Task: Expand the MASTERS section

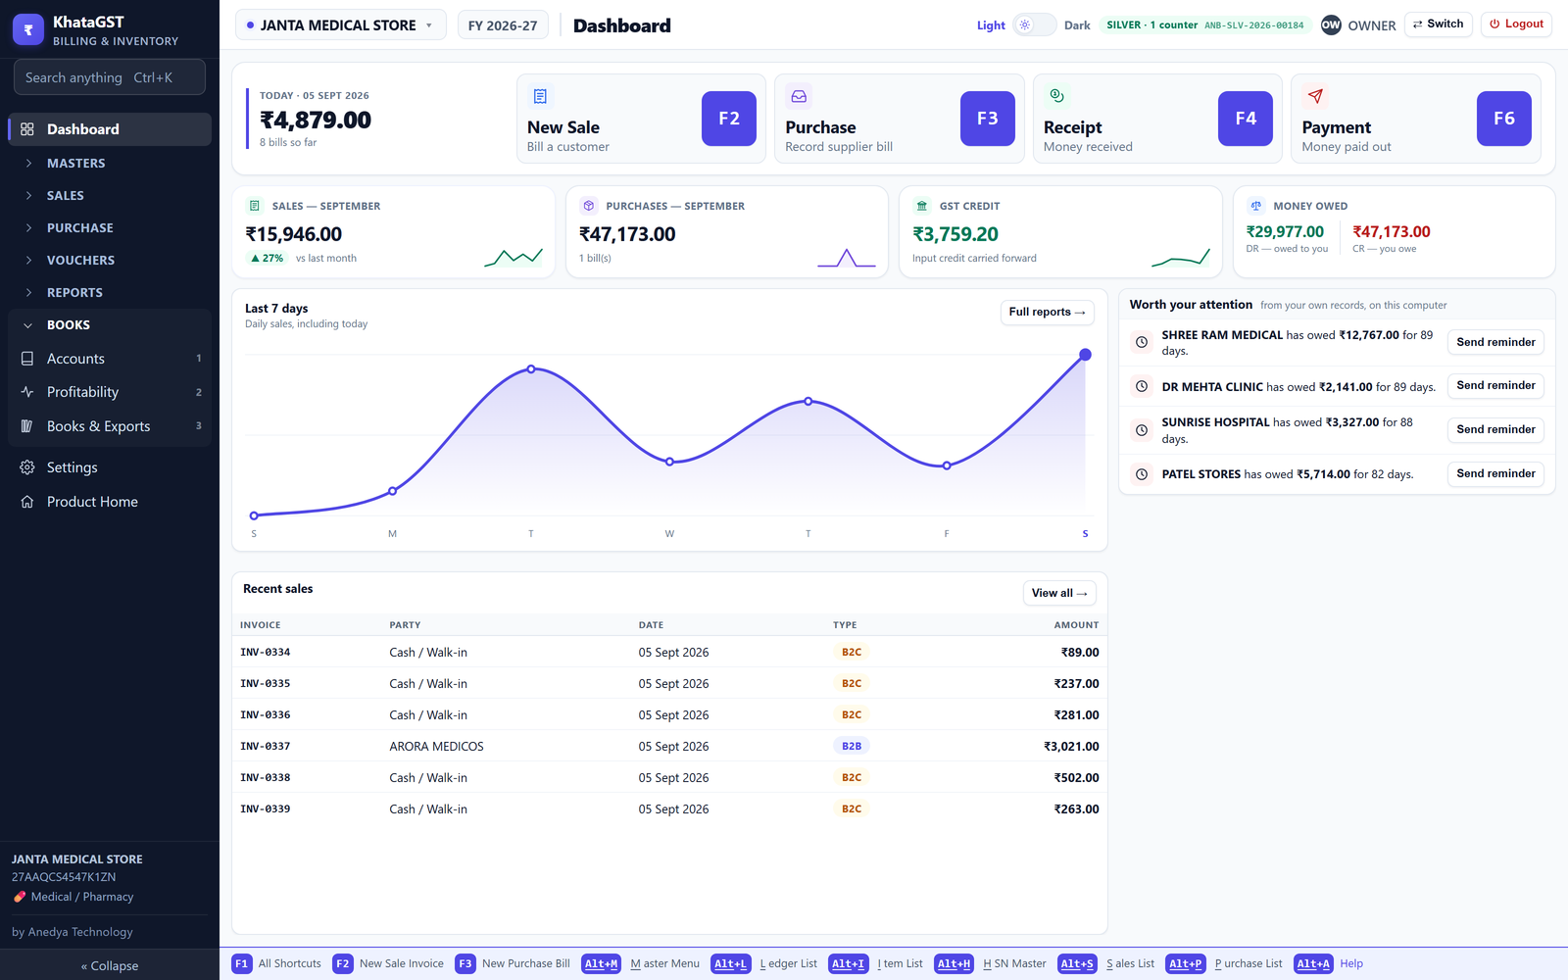Action: pos(110,164)
